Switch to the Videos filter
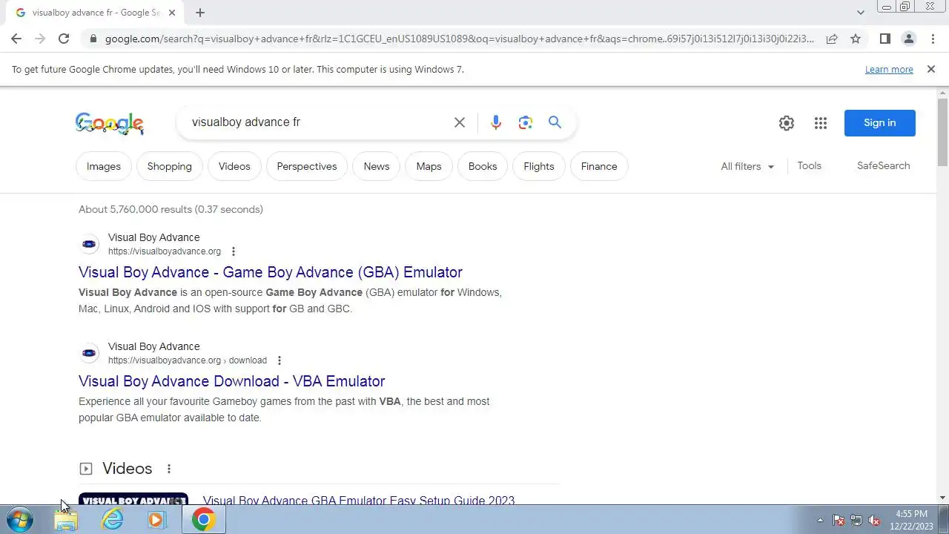 pos(234,166)
